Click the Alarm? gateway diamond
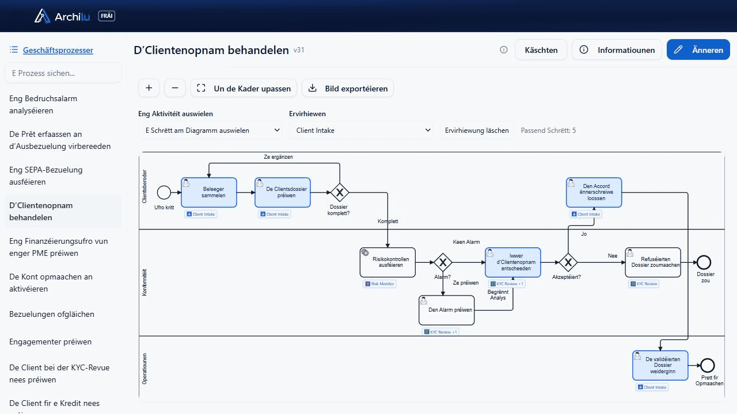This screenshot has width=737, height=414. 443,263
